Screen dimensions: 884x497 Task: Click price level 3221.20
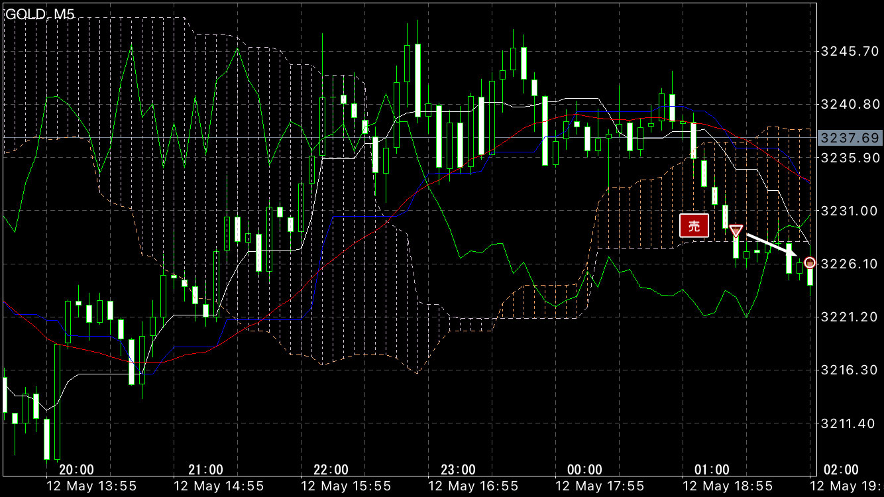point(850,317)
